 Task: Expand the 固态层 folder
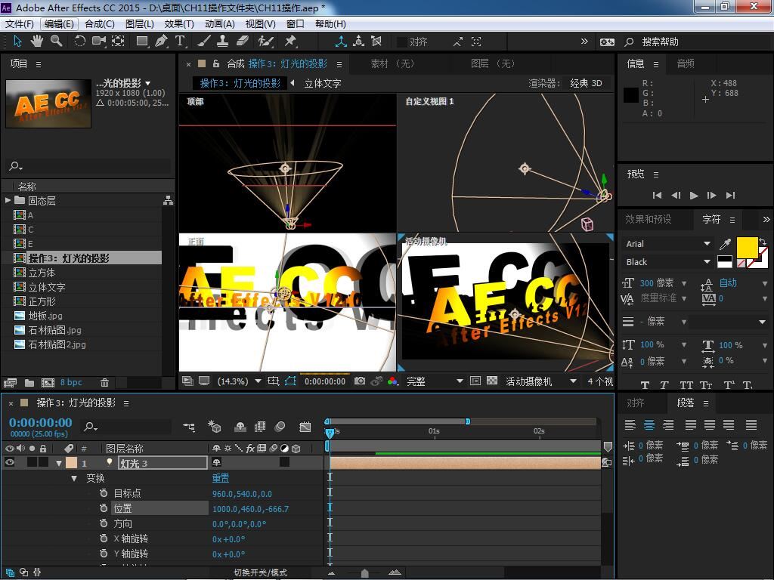[x=8, y=200]
